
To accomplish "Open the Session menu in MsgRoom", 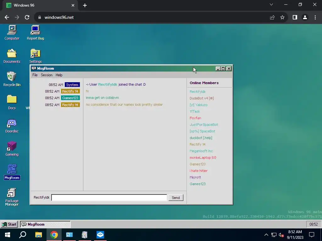I will coord(47,75).
